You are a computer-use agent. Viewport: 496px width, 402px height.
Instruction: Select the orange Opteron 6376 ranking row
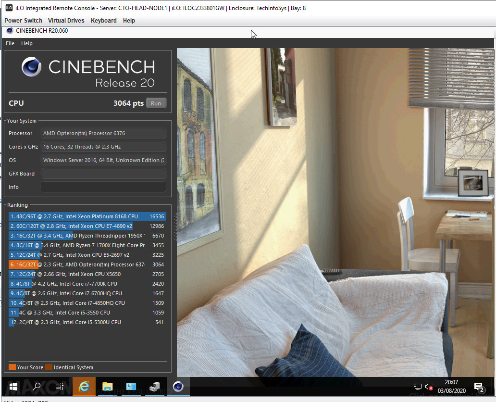coord(87,264)
